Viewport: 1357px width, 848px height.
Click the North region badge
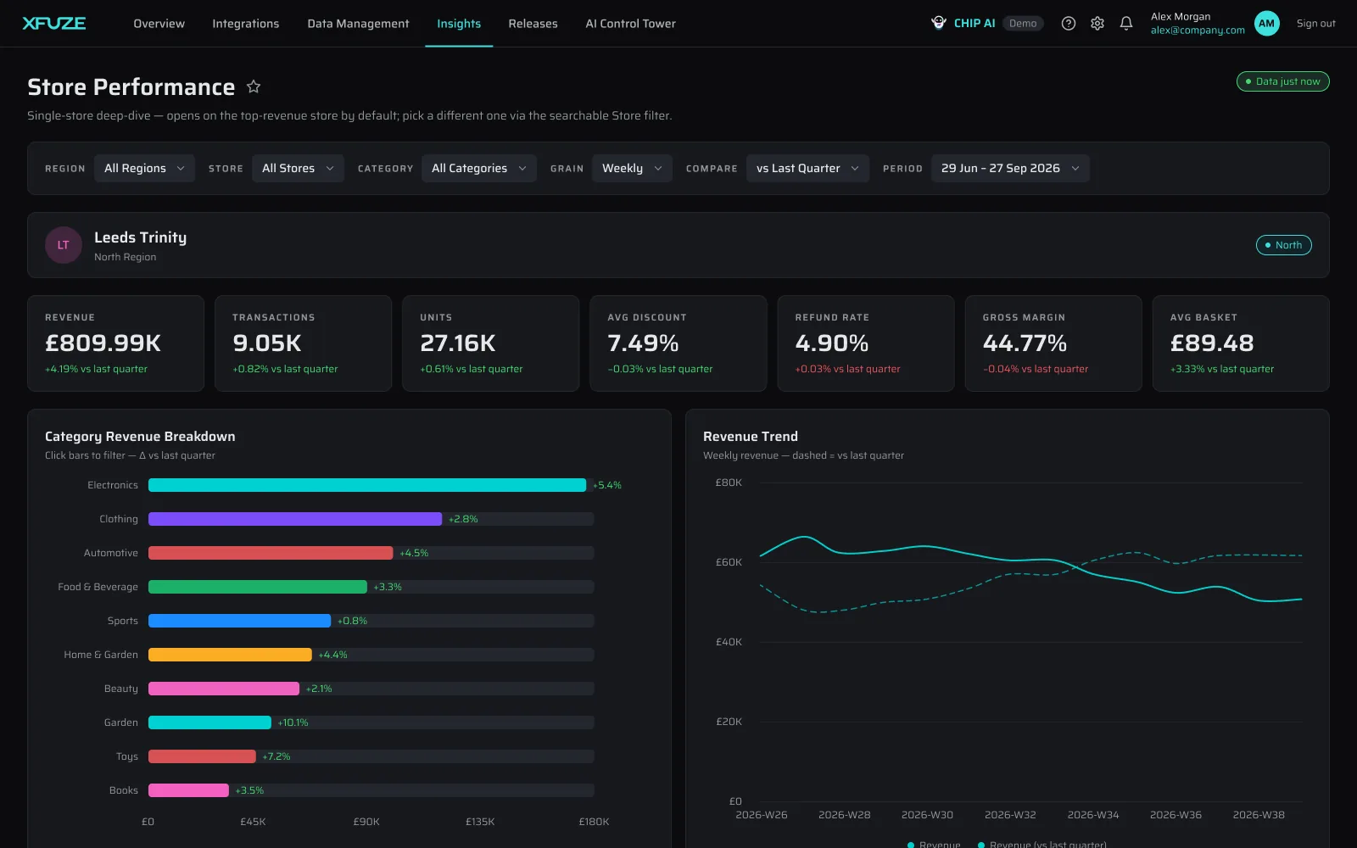[x=1283, y=245]
